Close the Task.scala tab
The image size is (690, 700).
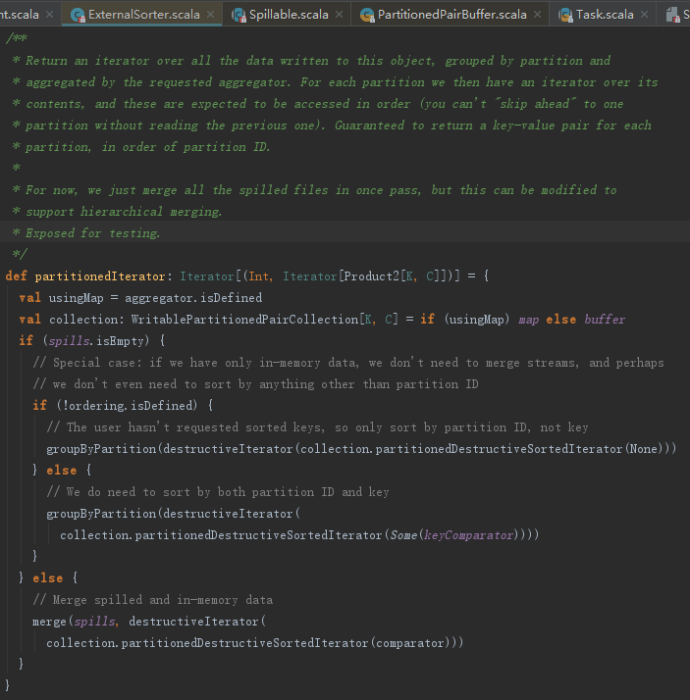click(x=645, y=15)
